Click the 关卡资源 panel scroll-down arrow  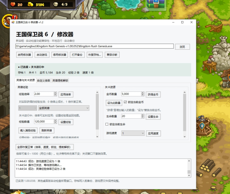click(185, 137)
